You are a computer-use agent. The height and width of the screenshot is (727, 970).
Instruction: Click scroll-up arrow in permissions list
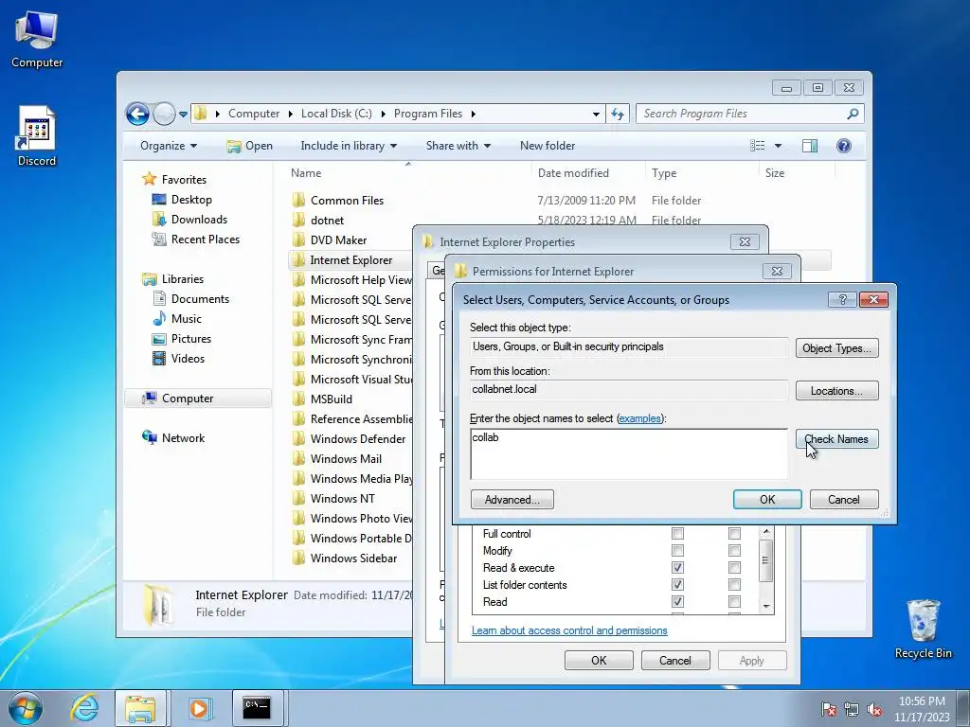(x=765, y=532)
